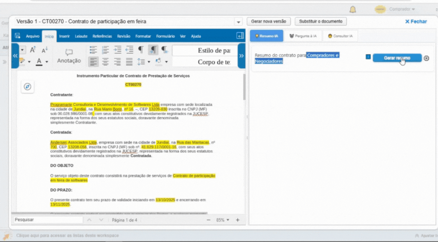The width and height of the screenshot is (438, 242).
Task: Click the decrease font size icon
Action: [x=44, y=49]
